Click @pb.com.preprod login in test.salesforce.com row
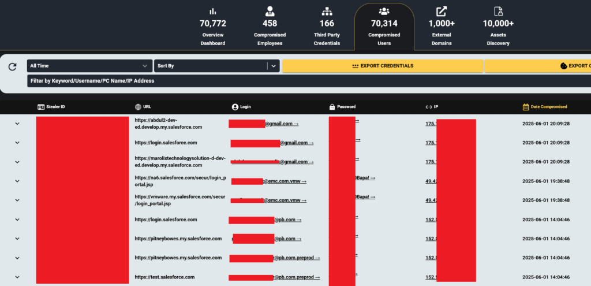591x286 pixels. (297, 277)
